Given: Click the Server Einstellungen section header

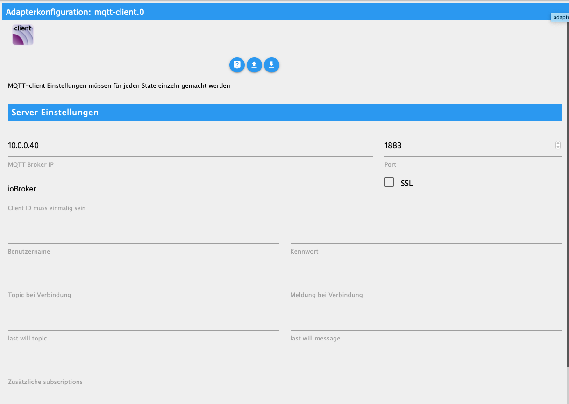Looking at the screenshot, I should click(284, 113).
